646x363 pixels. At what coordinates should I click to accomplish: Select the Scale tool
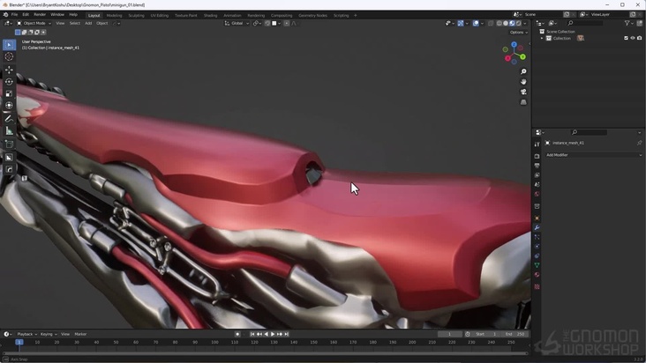click(9, 93)
